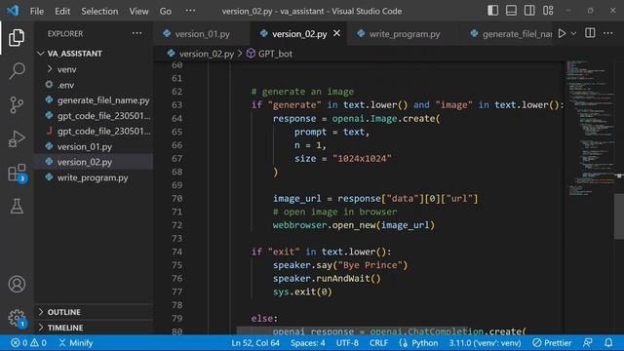
Task: Split the editor to the right
Action: pyautogui.click(x=590, y=33)
